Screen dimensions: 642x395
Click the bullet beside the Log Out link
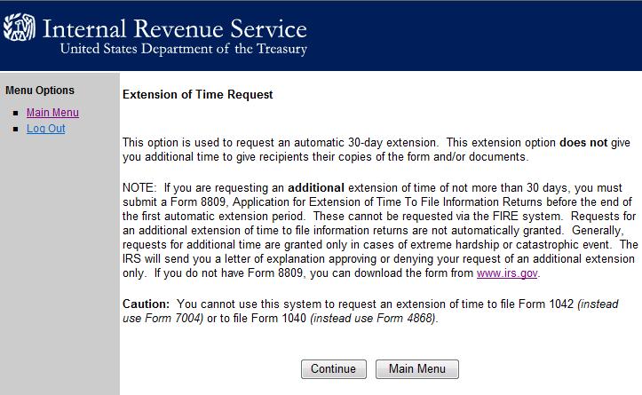16,129
